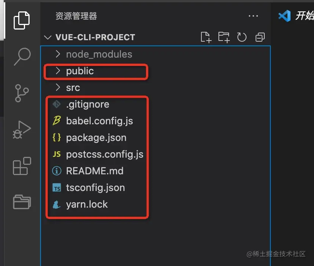The width and height of the screenshot is (314, 266).
Task: Open babel.config.js file
Action: [99, 121]
